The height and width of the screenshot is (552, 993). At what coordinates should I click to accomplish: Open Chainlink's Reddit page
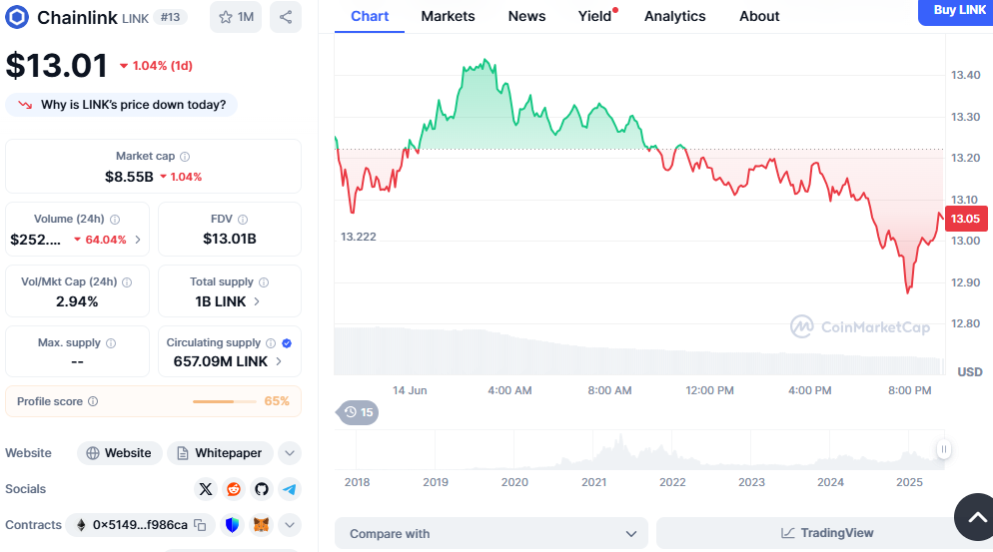[234, 489]
